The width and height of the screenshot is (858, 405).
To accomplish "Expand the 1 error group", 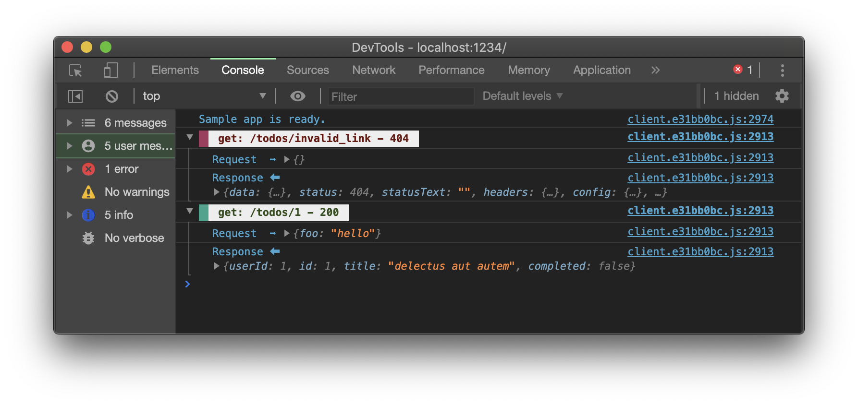I will pyautogui.click(x=70, y=169).
